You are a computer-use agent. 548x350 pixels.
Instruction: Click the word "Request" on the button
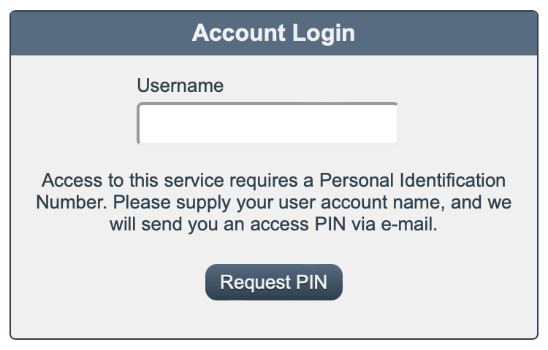pyautogui.click(x=251, y=282)
